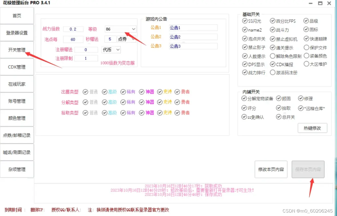337x216 pixels.
Task: Open the 在线玩家 section
Action: 17,84
